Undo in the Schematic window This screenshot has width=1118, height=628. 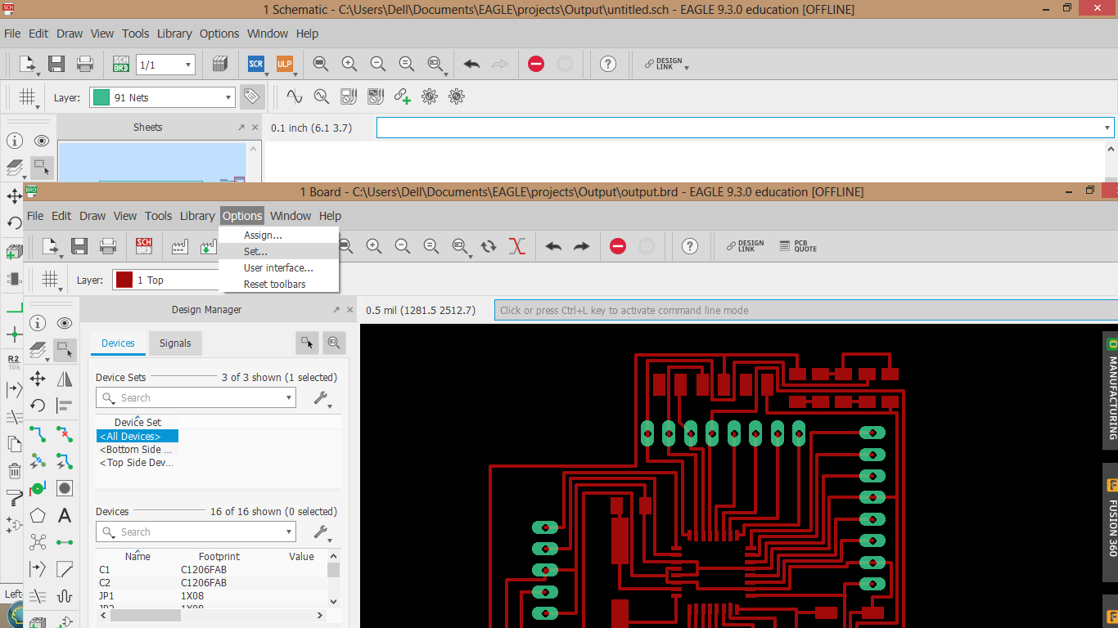471,64
